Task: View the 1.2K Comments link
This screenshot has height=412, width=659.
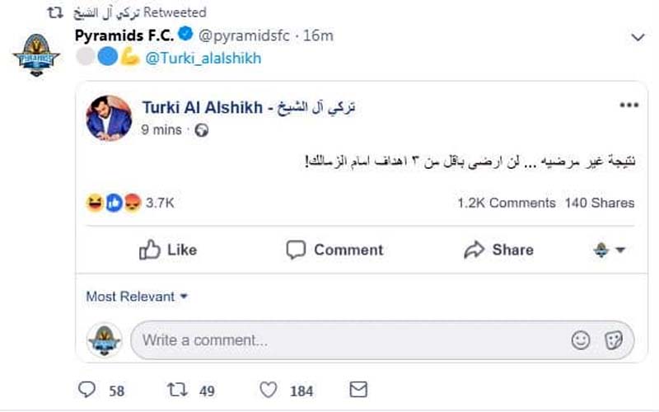Action: point(506,203)
